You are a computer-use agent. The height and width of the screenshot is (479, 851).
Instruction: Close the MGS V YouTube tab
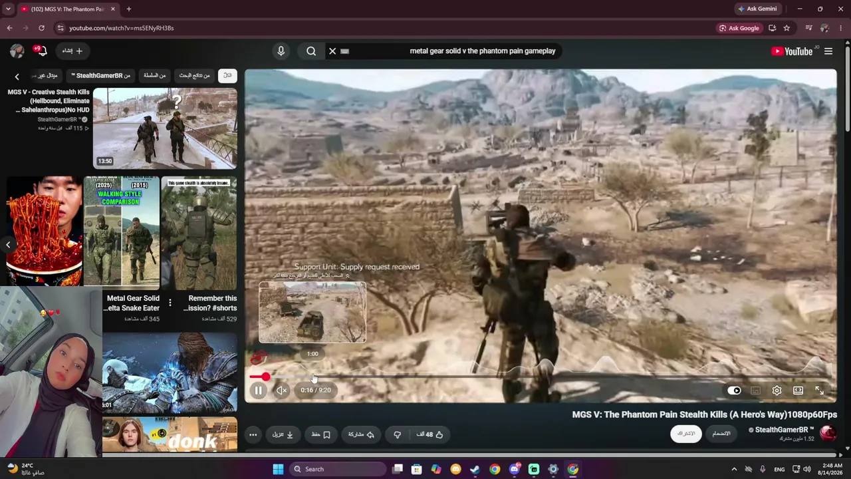point(113,9)
